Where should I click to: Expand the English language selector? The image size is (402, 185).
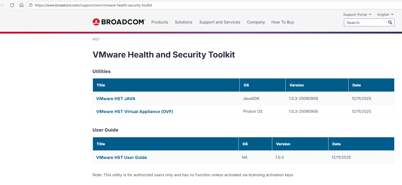tap(383, 14)
